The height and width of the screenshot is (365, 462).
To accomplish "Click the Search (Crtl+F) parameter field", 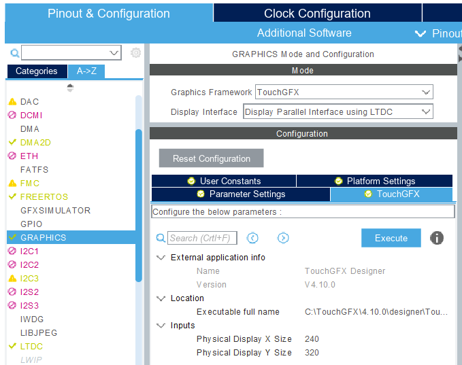I will tap(202, 238).
